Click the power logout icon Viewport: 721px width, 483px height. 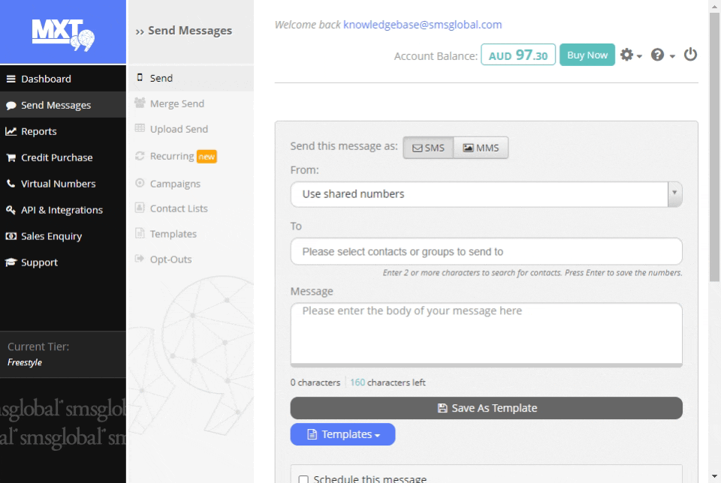pos(690,55)
